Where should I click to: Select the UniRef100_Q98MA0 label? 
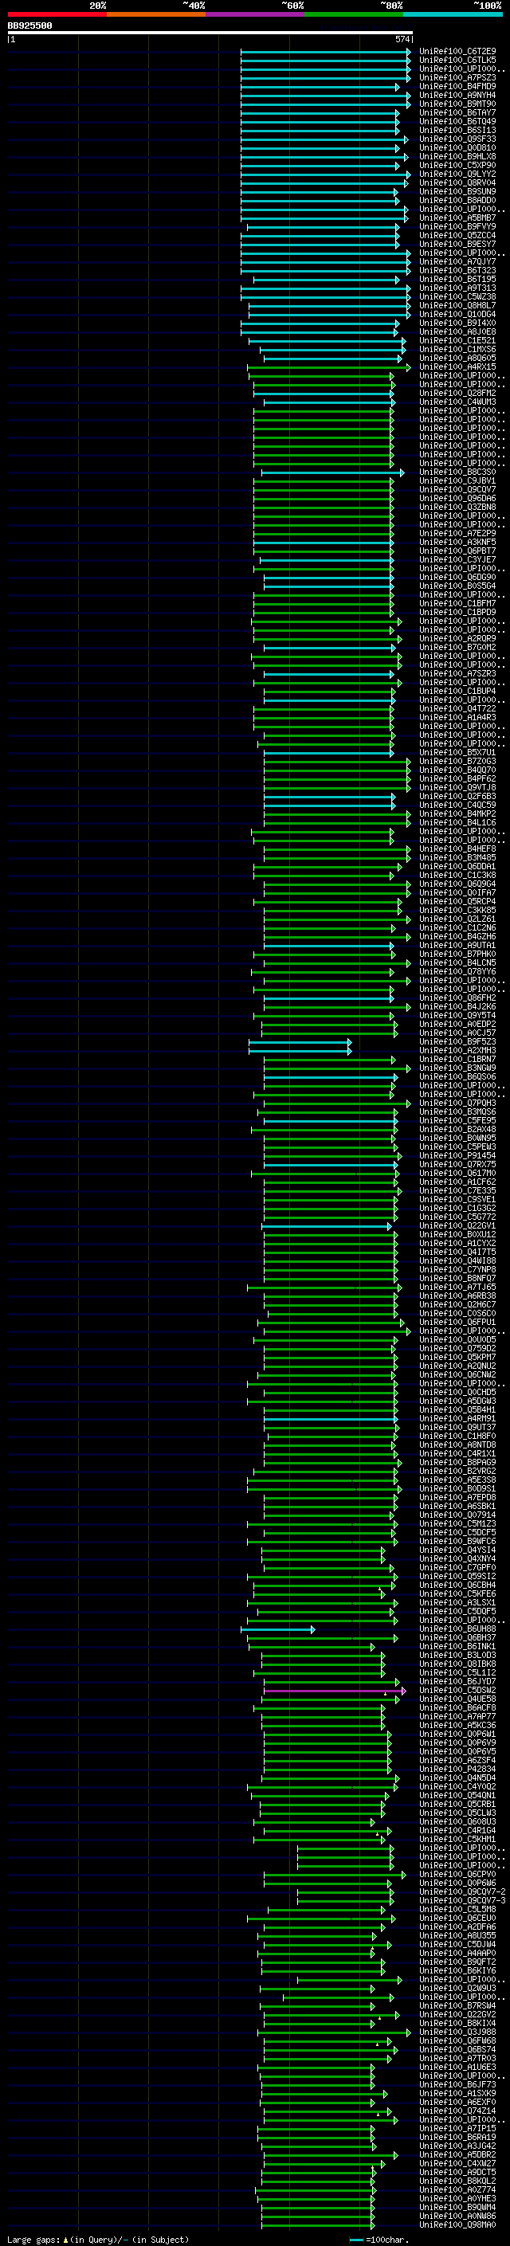457,2225
